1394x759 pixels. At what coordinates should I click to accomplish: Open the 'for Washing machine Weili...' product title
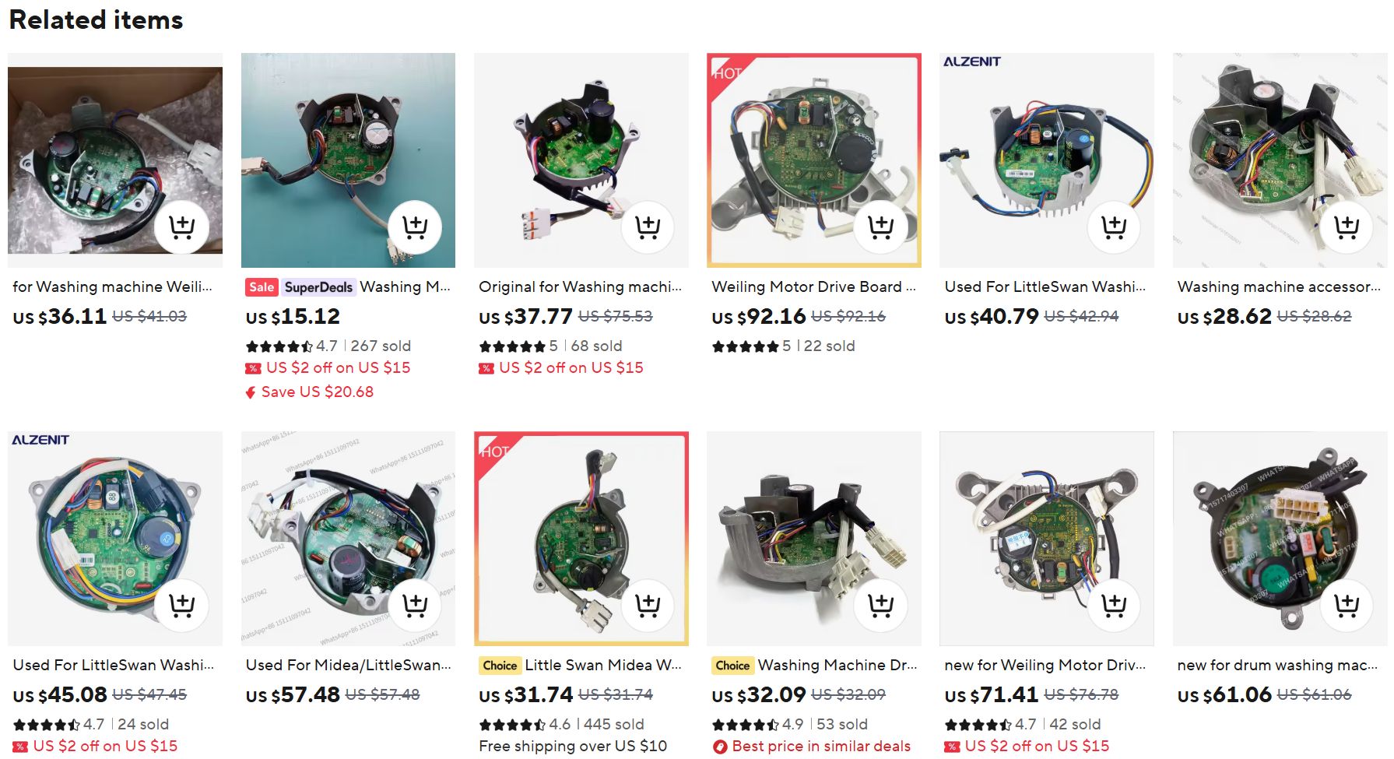pyautogui.click(x=113, y=286)
